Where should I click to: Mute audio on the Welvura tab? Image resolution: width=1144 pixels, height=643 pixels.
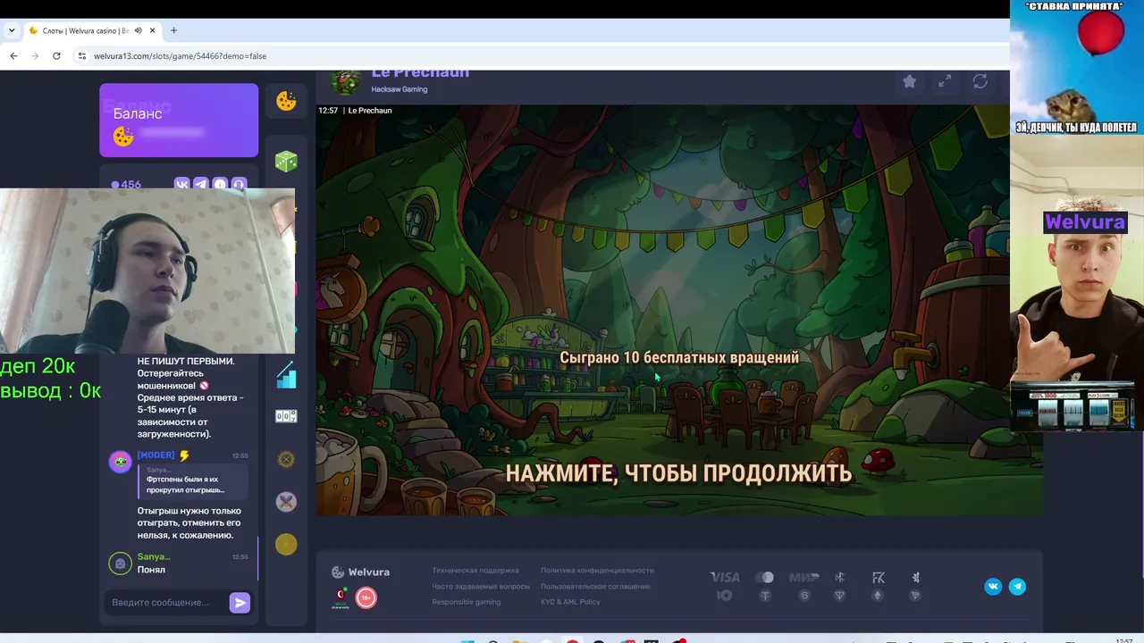[138, 30]
